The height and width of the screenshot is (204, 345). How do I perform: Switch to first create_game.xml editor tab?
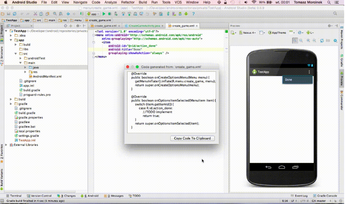coord(105,26)
